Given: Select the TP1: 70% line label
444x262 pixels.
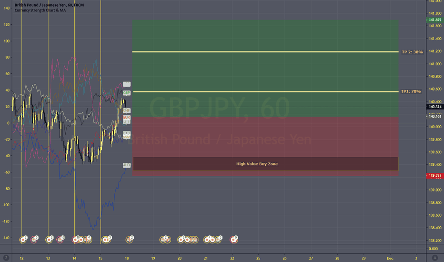Looking at the screenshot, I should [411, 91].
